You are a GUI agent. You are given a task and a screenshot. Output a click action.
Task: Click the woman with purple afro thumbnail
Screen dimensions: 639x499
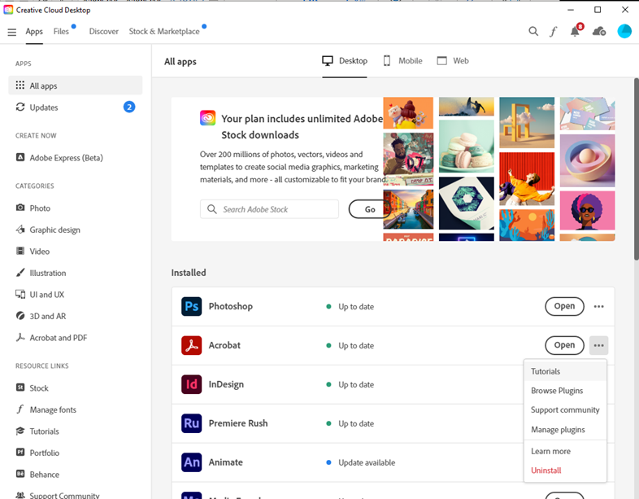(x=587, y=211)
